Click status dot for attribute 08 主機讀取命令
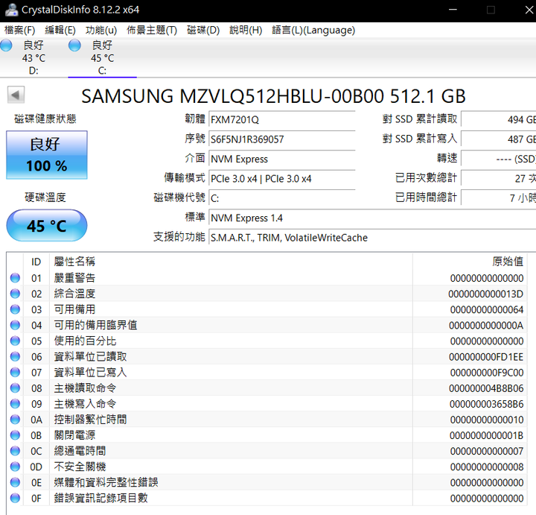Image resolution: width=536 pixels, height=515 pixels. [x=15, y=388]
